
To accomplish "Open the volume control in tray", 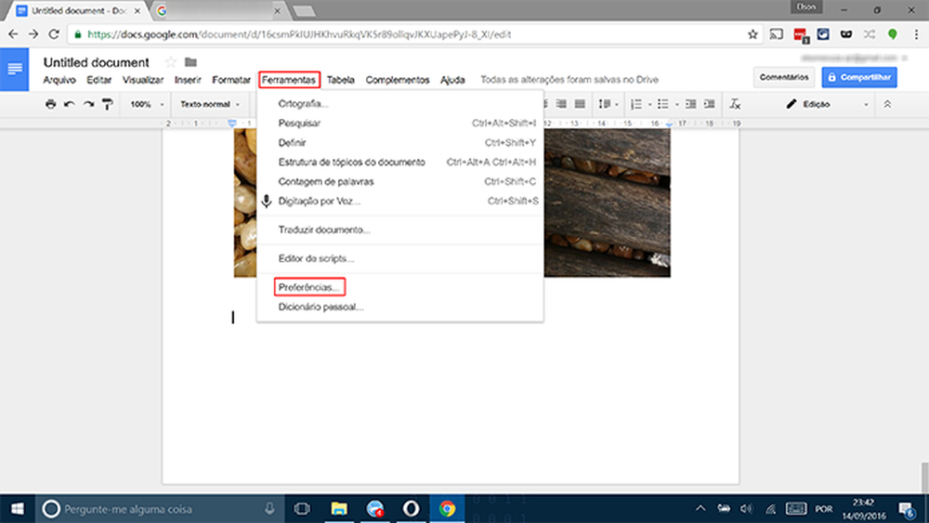I will pyautogui.click(x=747, y=509).
